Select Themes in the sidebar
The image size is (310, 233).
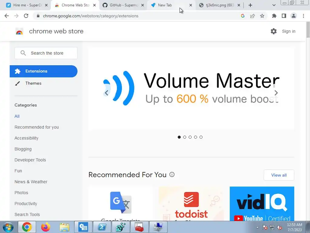33,83
